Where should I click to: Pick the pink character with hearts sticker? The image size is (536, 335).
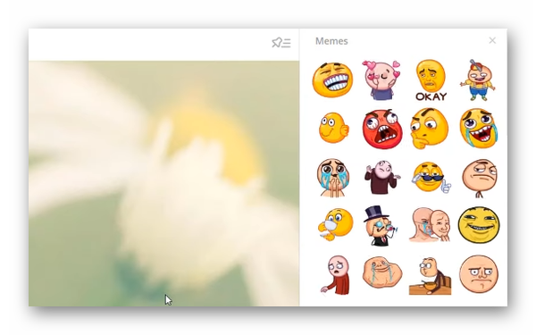pos(381,80)
